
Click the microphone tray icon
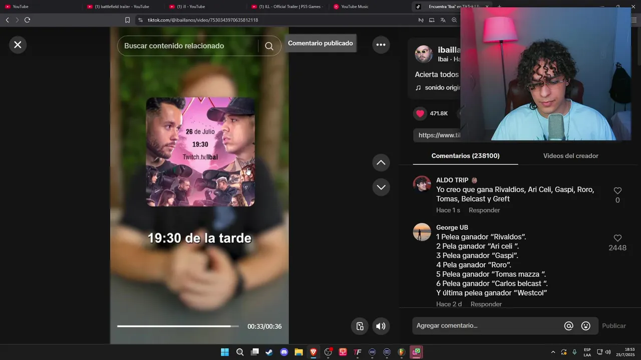click(x=574, y=352)
